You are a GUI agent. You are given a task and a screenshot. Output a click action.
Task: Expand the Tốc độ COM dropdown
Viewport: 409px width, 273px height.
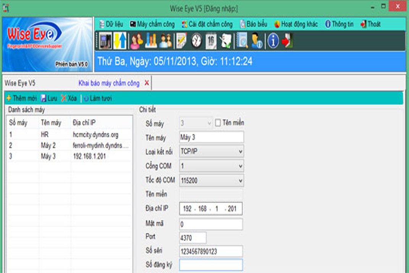212,180
